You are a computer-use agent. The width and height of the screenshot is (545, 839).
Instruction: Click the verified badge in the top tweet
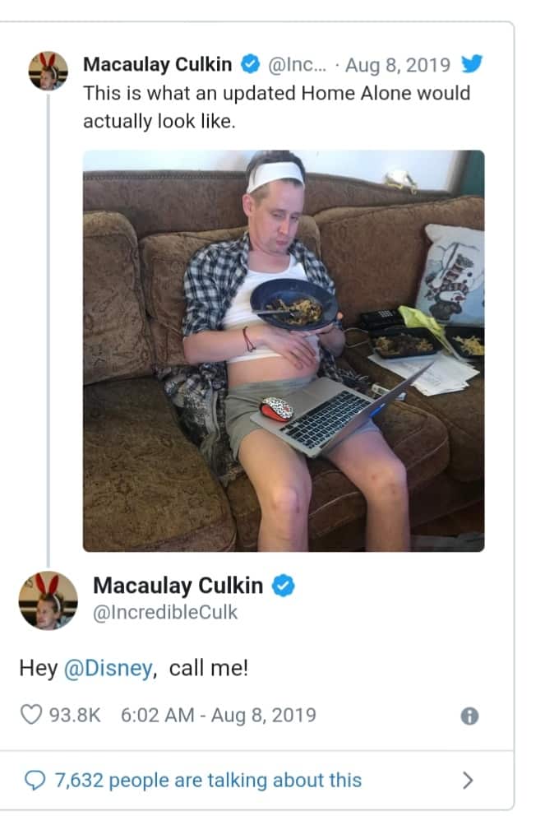point(250,63)
